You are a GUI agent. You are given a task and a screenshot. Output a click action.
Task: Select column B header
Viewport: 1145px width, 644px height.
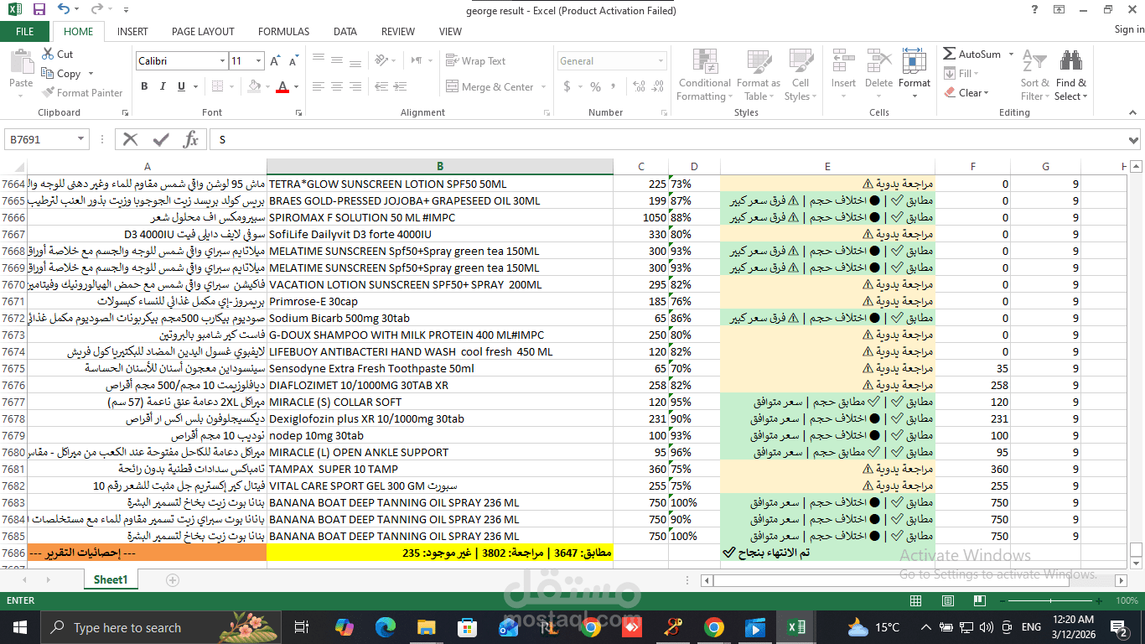point(440,167)
